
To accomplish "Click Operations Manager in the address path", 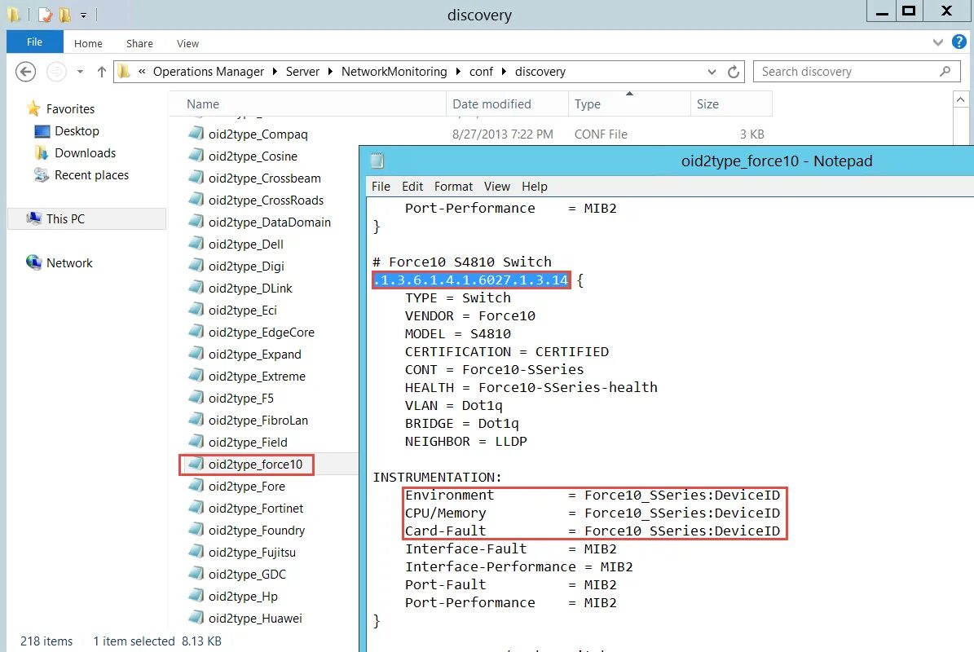I will 208,72.
